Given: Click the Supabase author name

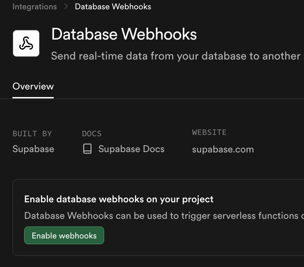Looking at the screenshot, I should pos(33,149).
